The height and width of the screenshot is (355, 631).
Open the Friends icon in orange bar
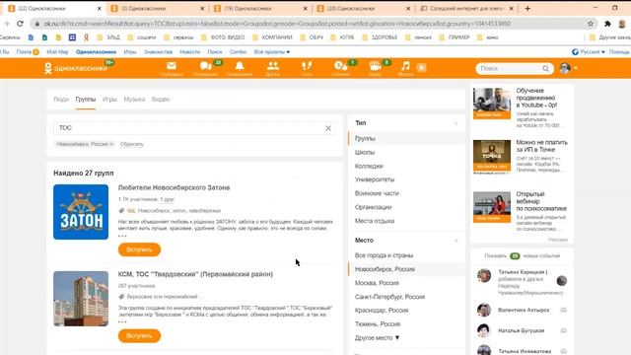[273, 66]
